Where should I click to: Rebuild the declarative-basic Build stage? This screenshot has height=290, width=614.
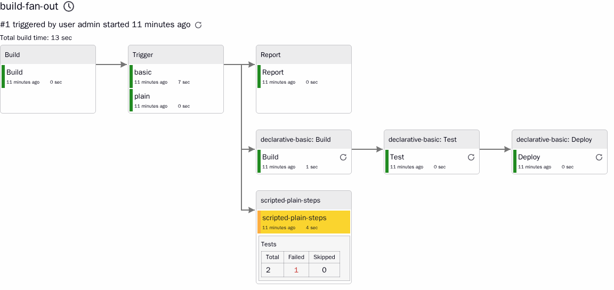click(x=343, y=157)
